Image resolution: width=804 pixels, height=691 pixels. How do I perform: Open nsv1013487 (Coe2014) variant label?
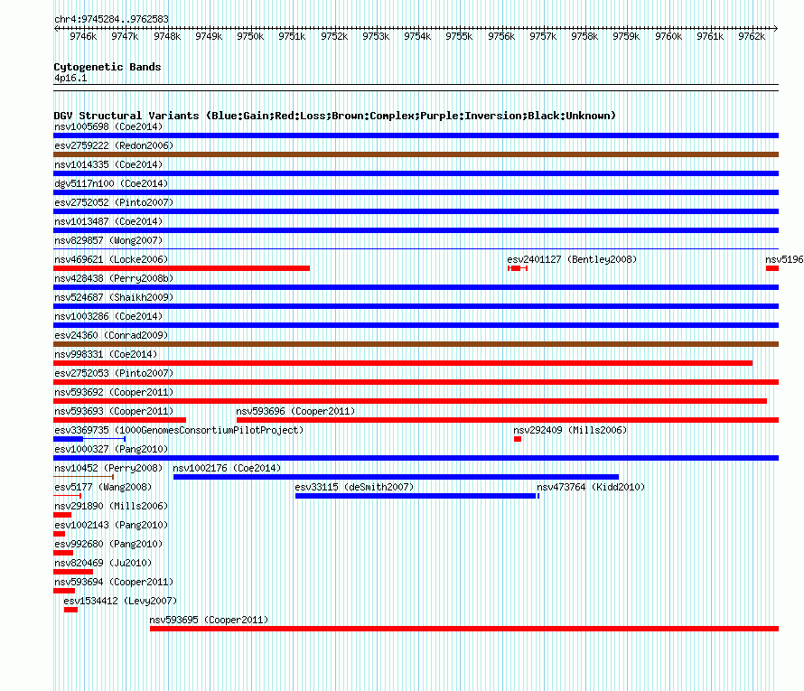pos(108,221)
